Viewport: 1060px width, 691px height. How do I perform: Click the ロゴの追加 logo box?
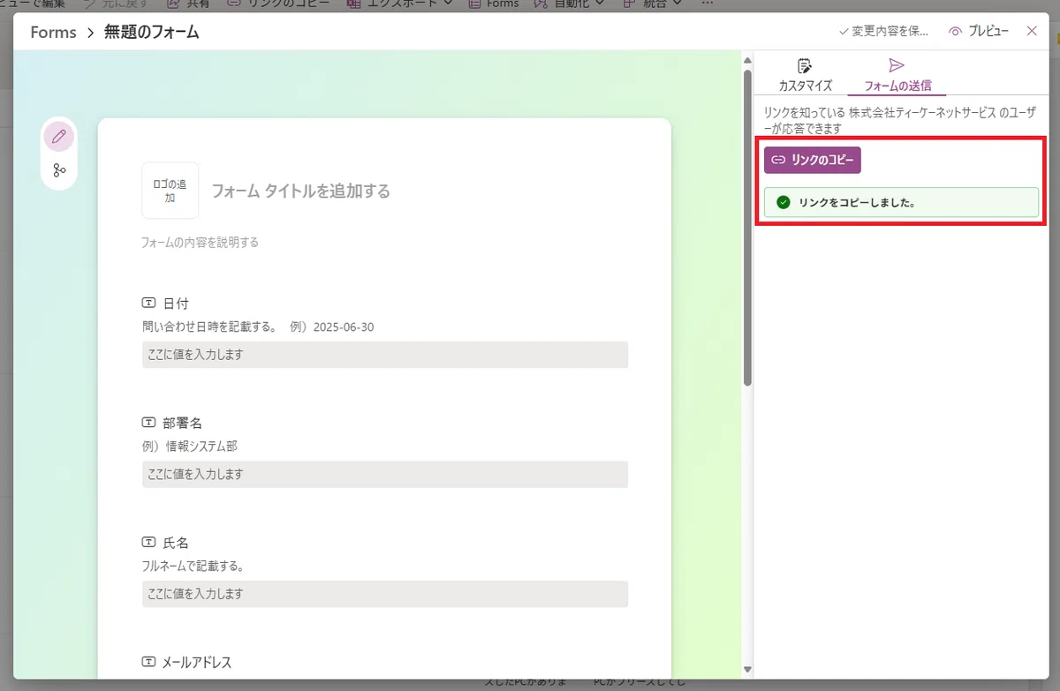(x=170, y=191)
